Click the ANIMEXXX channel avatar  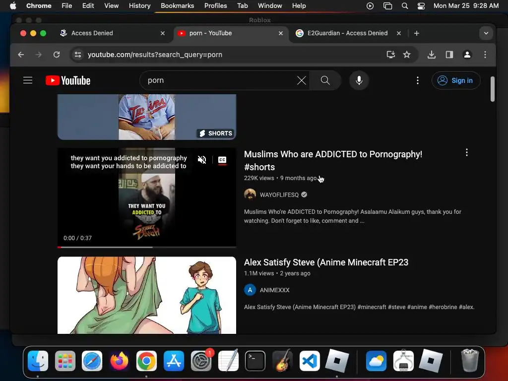pyautogui.click(x=250, y=290)
